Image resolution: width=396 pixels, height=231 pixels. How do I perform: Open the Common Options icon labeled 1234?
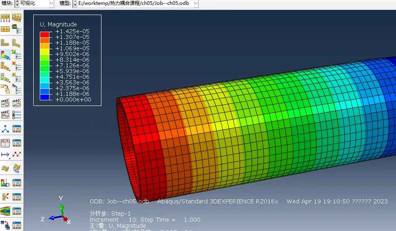[x=5, y=18]
